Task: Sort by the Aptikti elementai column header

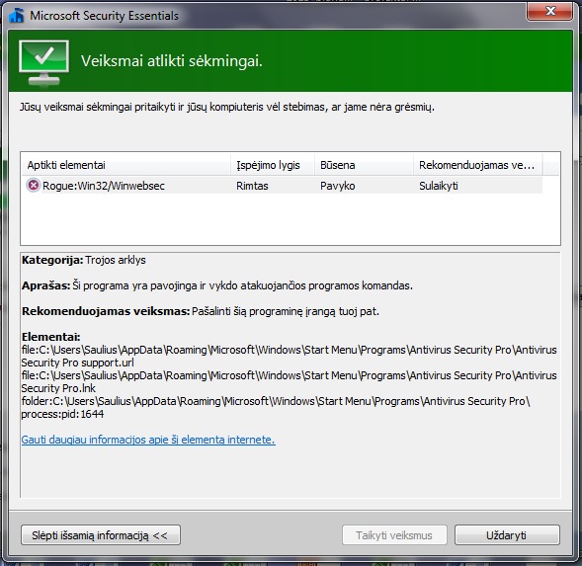Action: pos(126,165)
